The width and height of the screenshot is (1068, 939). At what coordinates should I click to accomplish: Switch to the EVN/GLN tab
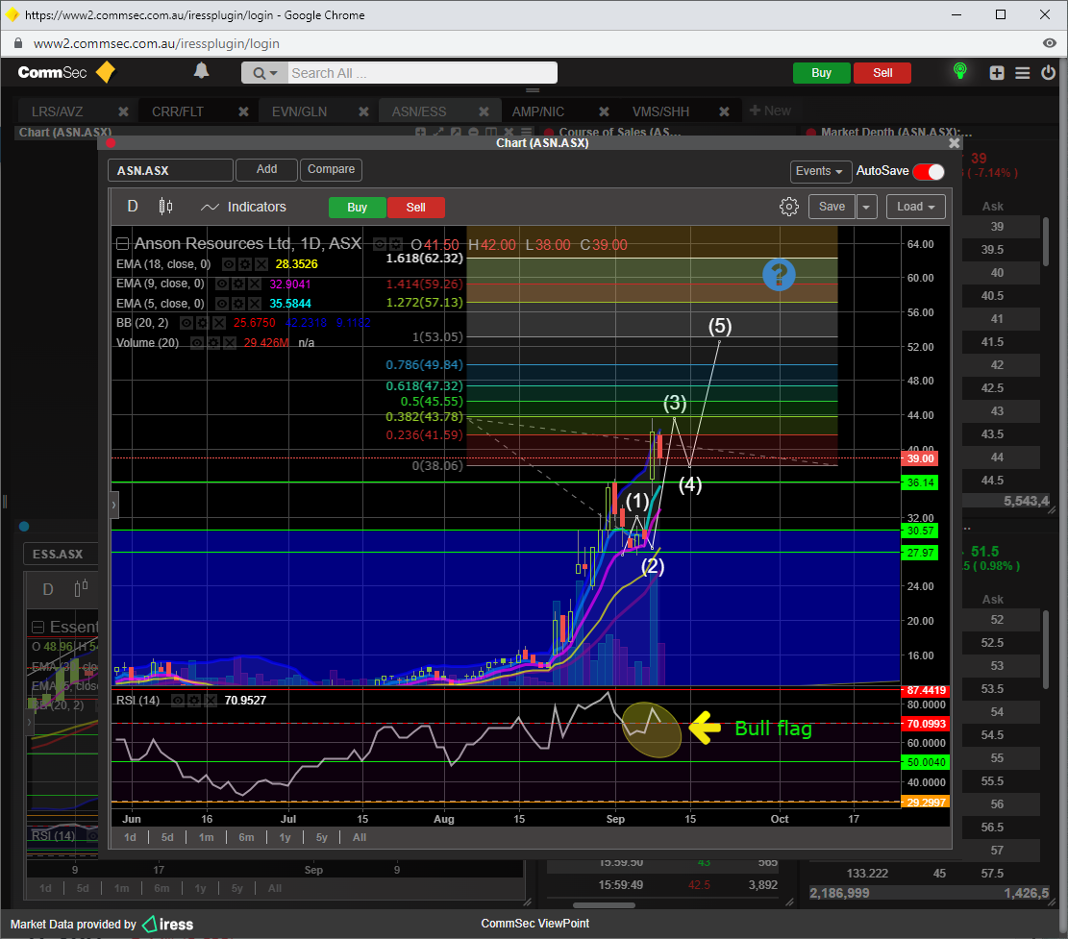[x=299, y=111]
